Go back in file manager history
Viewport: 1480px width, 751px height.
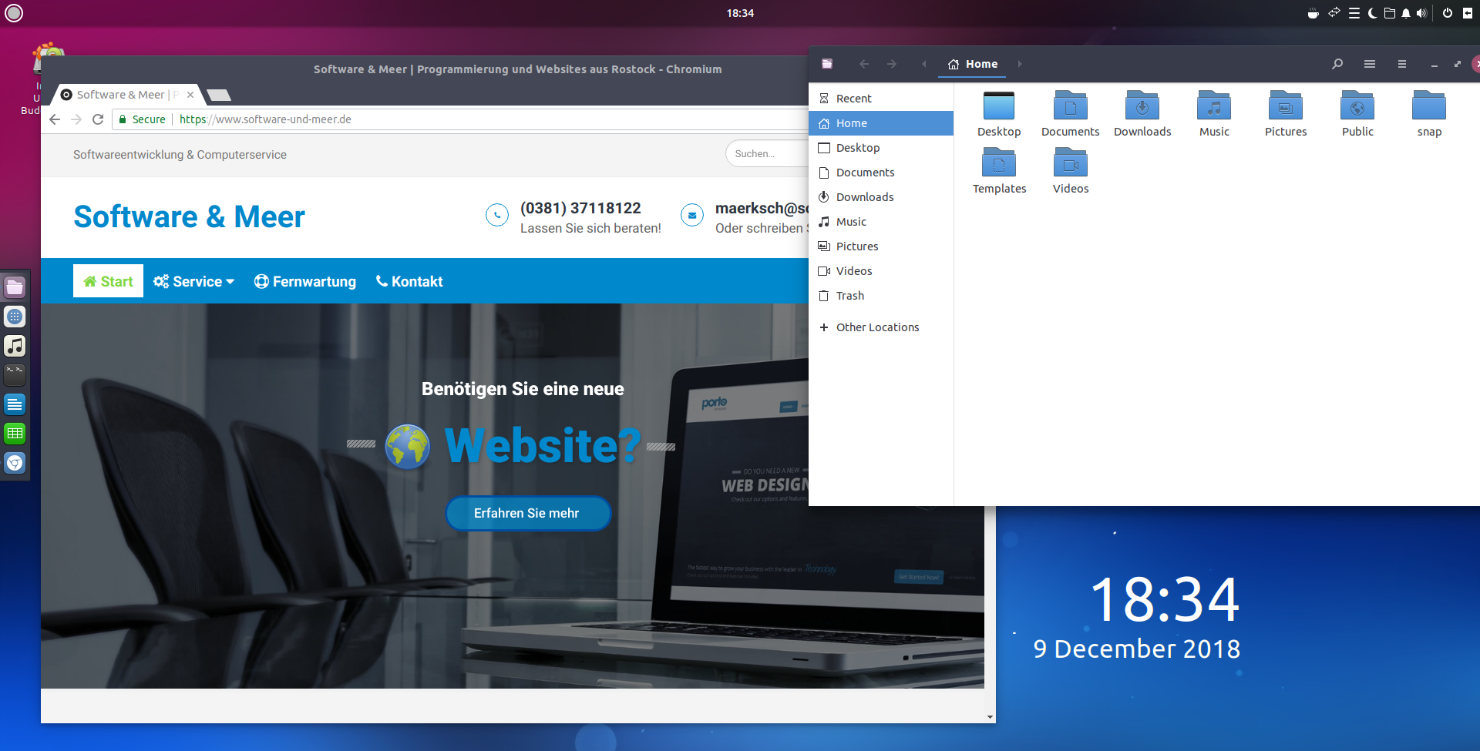point(864,64)
